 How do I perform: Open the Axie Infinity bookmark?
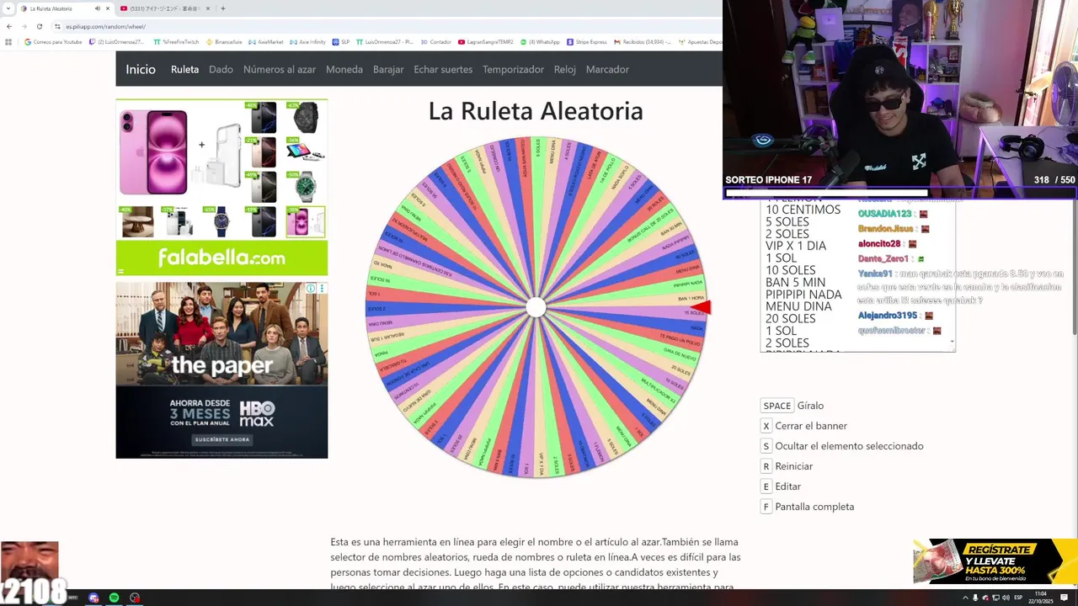pos(308,41)
